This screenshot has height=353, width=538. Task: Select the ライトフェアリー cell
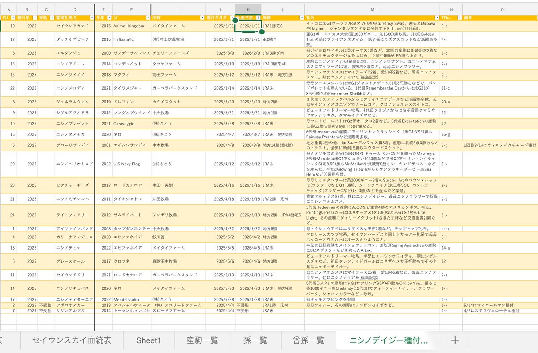(x=74, y=215)
